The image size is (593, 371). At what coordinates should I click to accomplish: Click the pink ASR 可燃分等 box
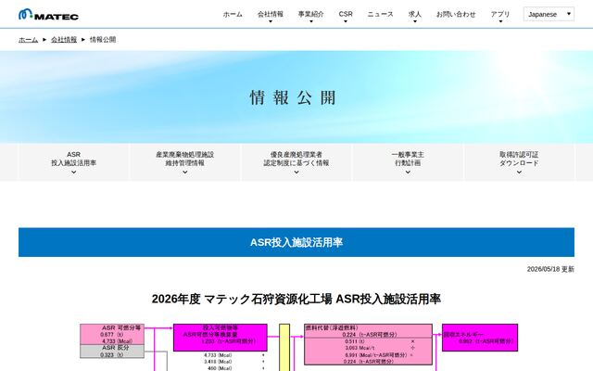click(x=112, y=334)
